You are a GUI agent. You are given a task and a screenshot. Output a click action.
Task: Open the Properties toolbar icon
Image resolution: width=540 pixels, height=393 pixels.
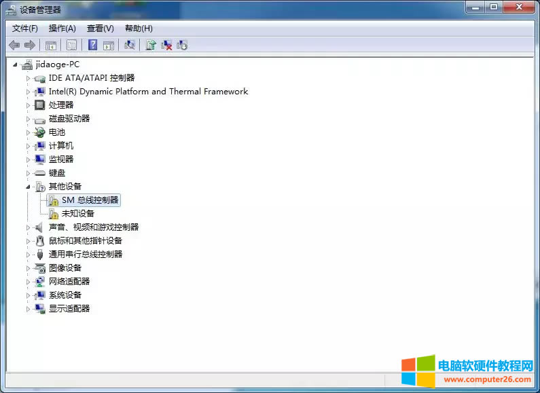(71, 45)
